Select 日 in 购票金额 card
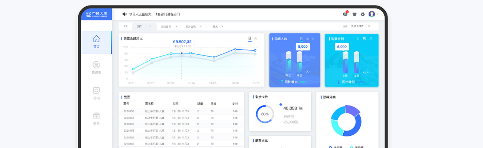Image resolution: width=483 pixels, height=148 pixels. [x=358, y=38]
